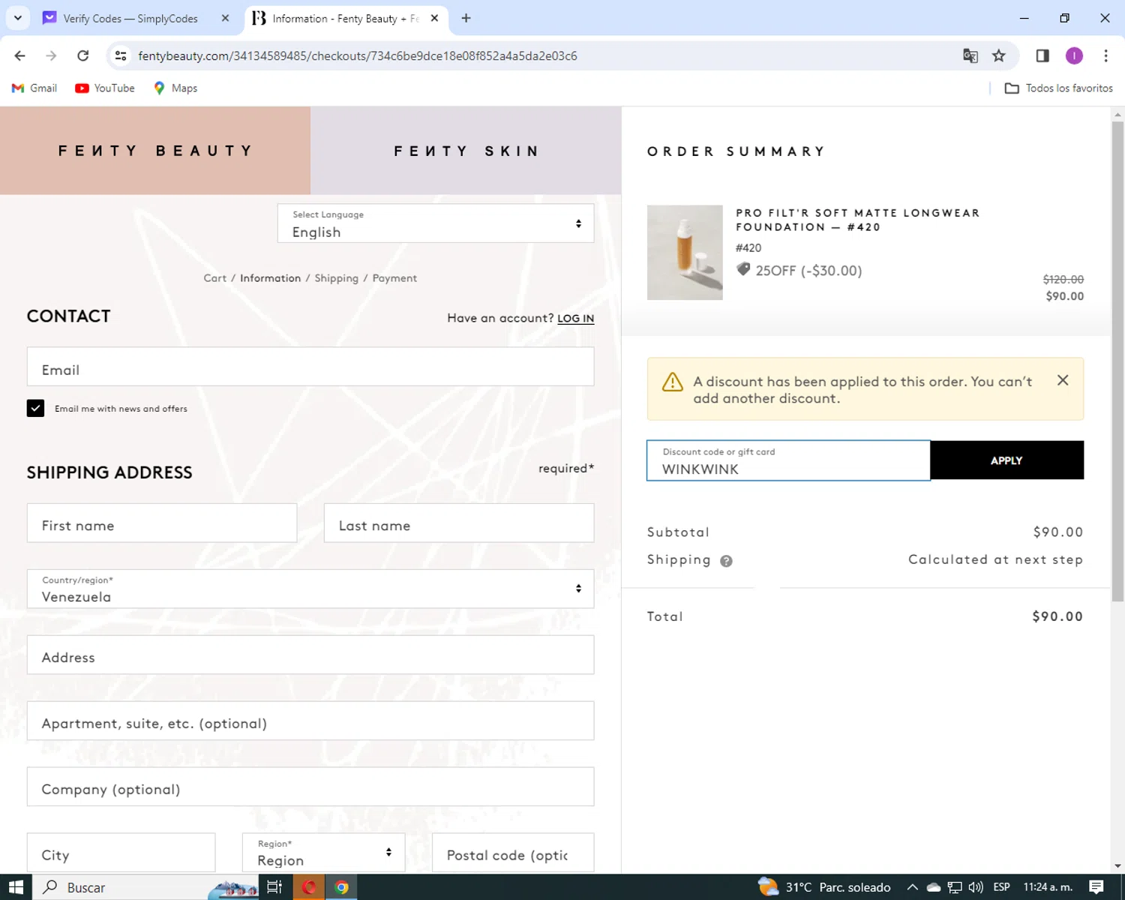Dismiss the discount warning message
The image size is (1125, 900).
pyautogui.click(x=1063, y=380)
